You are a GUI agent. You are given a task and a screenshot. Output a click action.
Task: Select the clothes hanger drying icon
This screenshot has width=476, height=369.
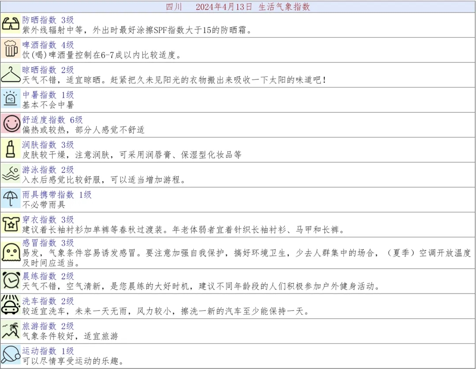(11, 74)
